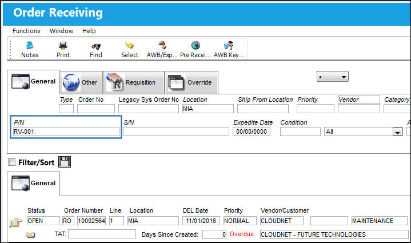The image size is (411, 243).
Task: Open the Window menu
Action: [61, 31]
